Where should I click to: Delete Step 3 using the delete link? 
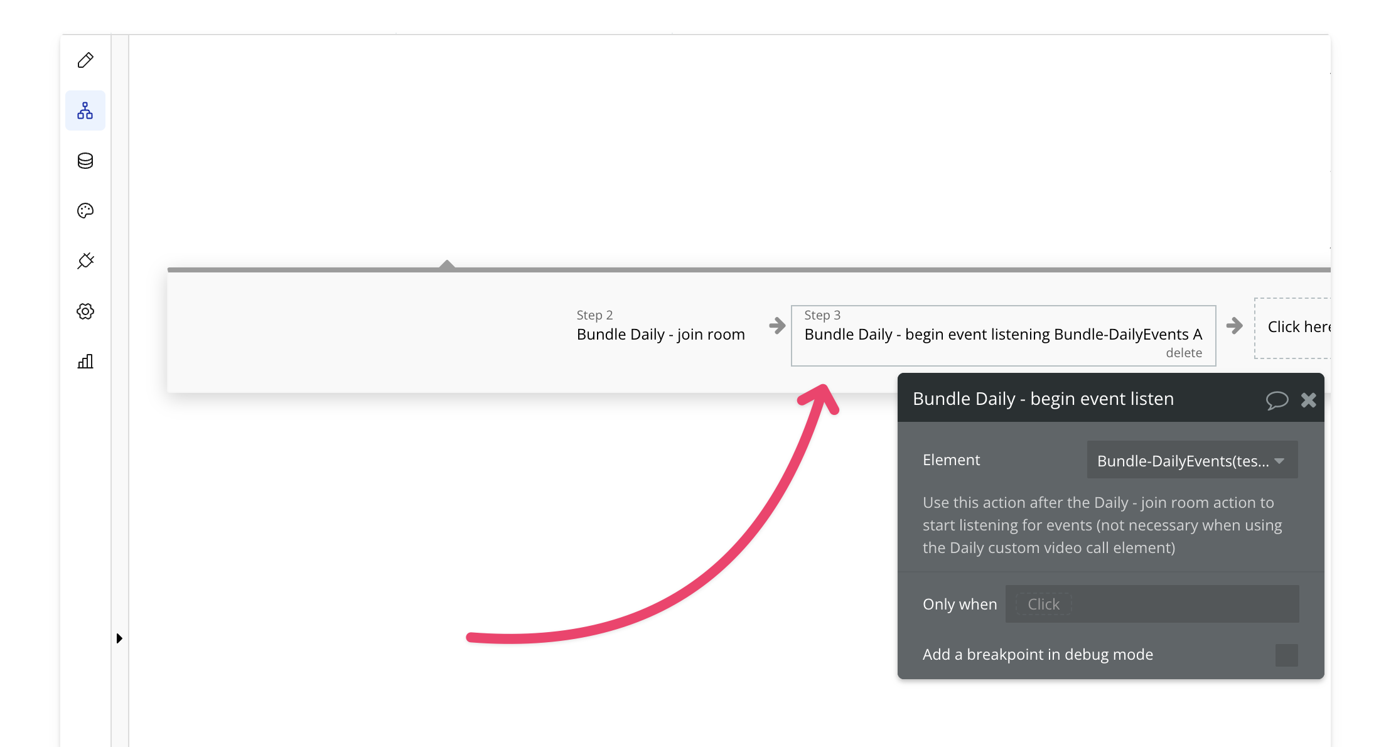tap(1184, 353)
